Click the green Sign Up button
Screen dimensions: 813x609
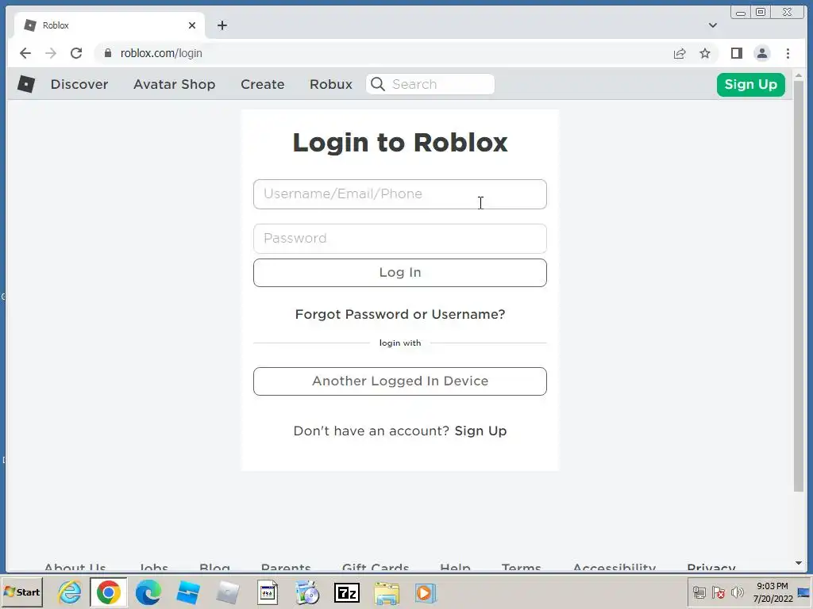click(x=750, y=84)
